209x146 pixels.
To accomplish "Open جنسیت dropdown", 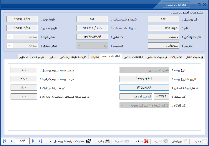I will pyautogui.click(x=92, y=46).
